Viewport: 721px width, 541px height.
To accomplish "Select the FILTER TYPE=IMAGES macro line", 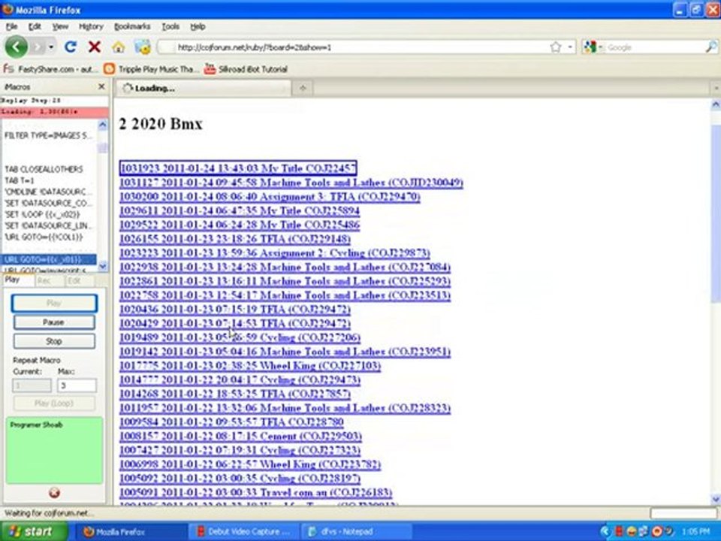I will coord(49,135).
